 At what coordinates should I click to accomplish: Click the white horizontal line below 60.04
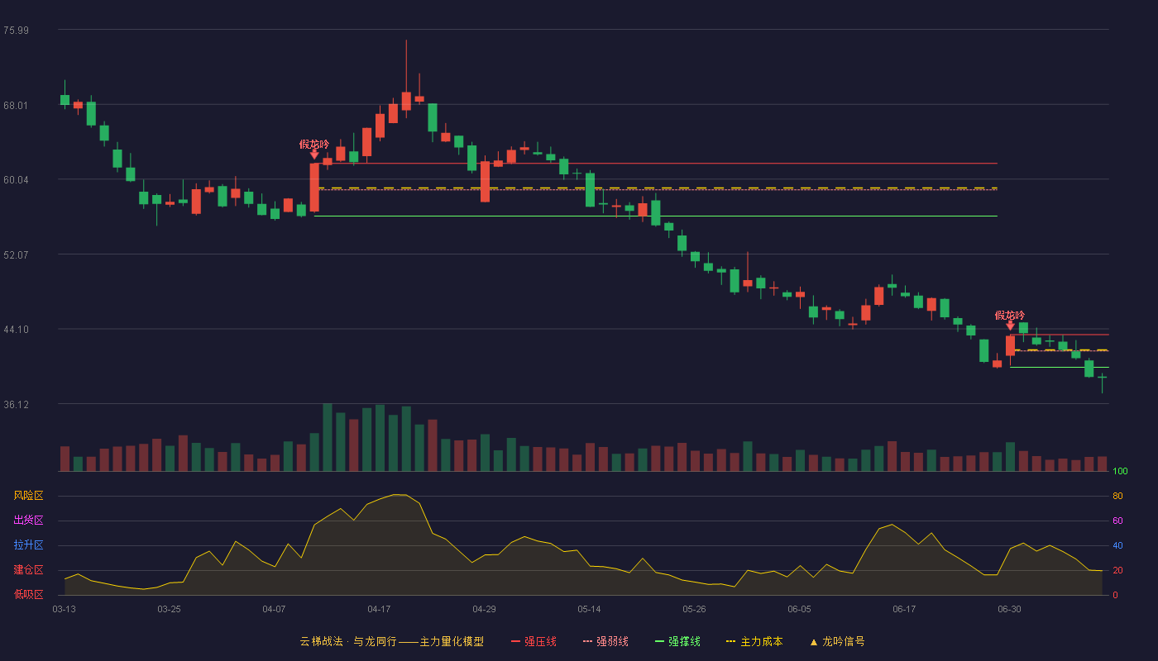656,216
